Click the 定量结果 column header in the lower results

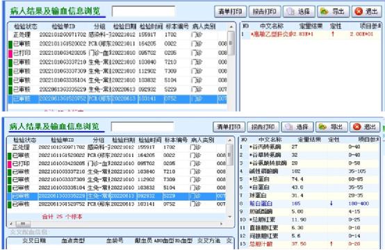(309, 140)
